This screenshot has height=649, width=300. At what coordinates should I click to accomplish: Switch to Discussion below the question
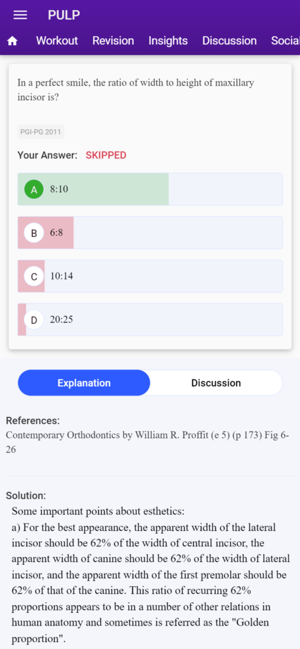(216, 383)
